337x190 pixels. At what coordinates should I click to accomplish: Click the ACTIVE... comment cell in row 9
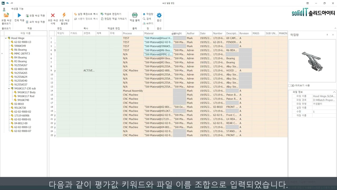[x=89, y=70]
